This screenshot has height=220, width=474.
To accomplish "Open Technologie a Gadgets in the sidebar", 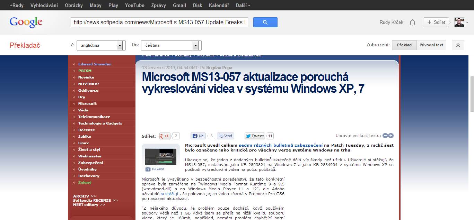I will click(100, 123).
